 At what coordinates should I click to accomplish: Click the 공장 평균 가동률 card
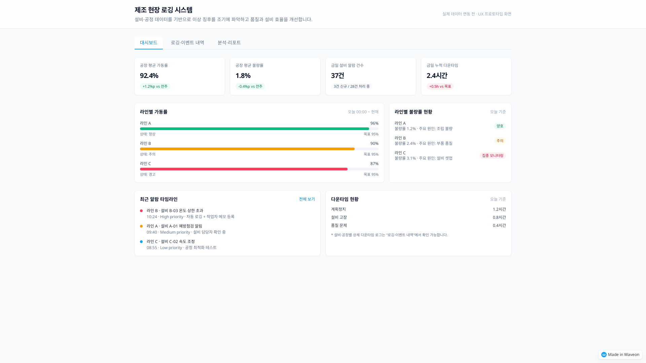[180, 76]
